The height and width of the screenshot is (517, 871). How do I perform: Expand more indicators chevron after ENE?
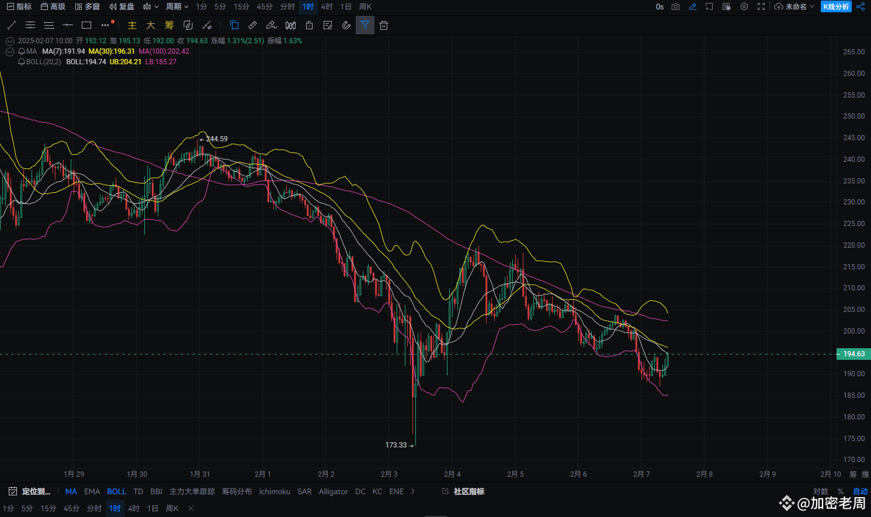413,491
